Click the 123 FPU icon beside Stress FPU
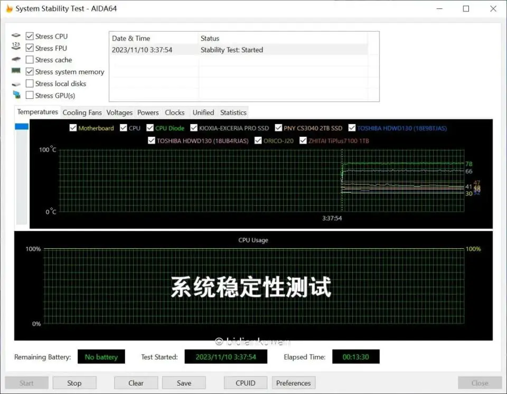Viewport: 507px width, 394px height. tap(16, 46)
